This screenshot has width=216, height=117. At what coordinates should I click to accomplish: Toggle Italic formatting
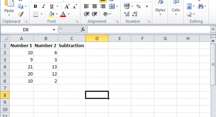[43, 6]
